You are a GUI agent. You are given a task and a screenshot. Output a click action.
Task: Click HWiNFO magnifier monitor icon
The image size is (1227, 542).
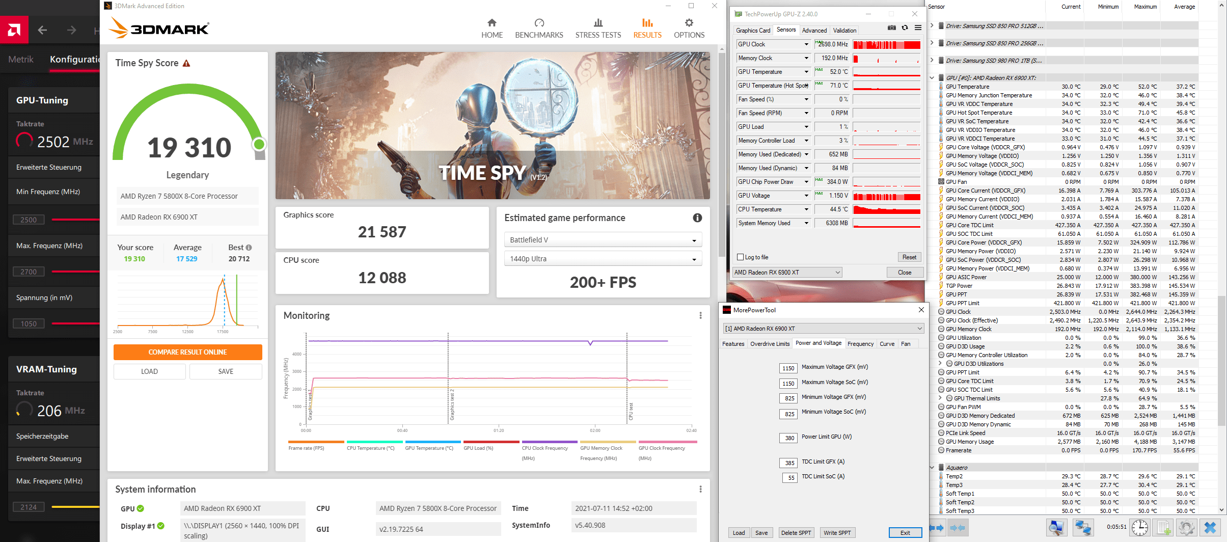[x=1056, y=528]
